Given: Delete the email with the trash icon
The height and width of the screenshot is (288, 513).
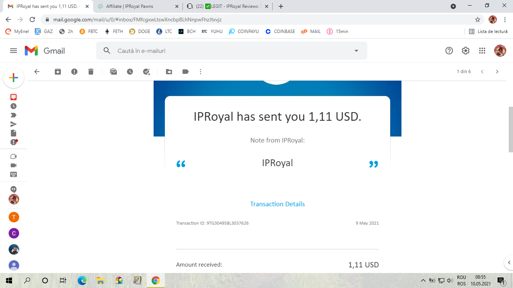Looking at the screenshot, I should click(91, 72).
